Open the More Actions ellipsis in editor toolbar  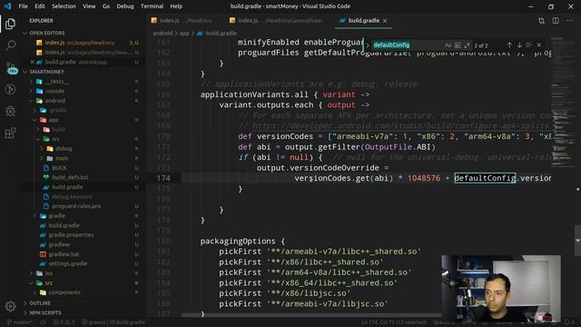coord(569,21)
